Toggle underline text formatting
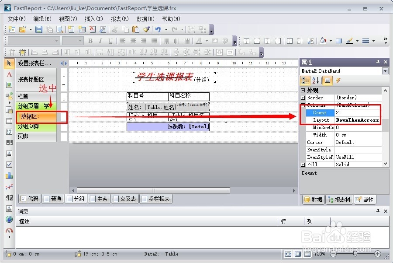Screen dimensions: 393x263 click(110, 41)
